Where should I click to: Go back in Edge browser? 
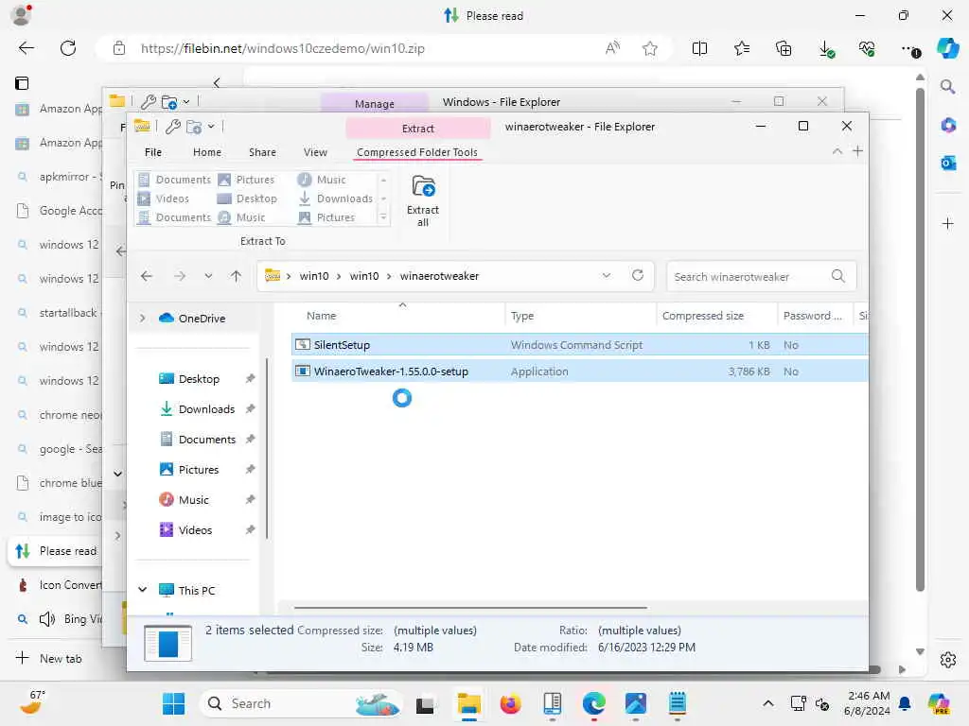[x=26, y=48]
